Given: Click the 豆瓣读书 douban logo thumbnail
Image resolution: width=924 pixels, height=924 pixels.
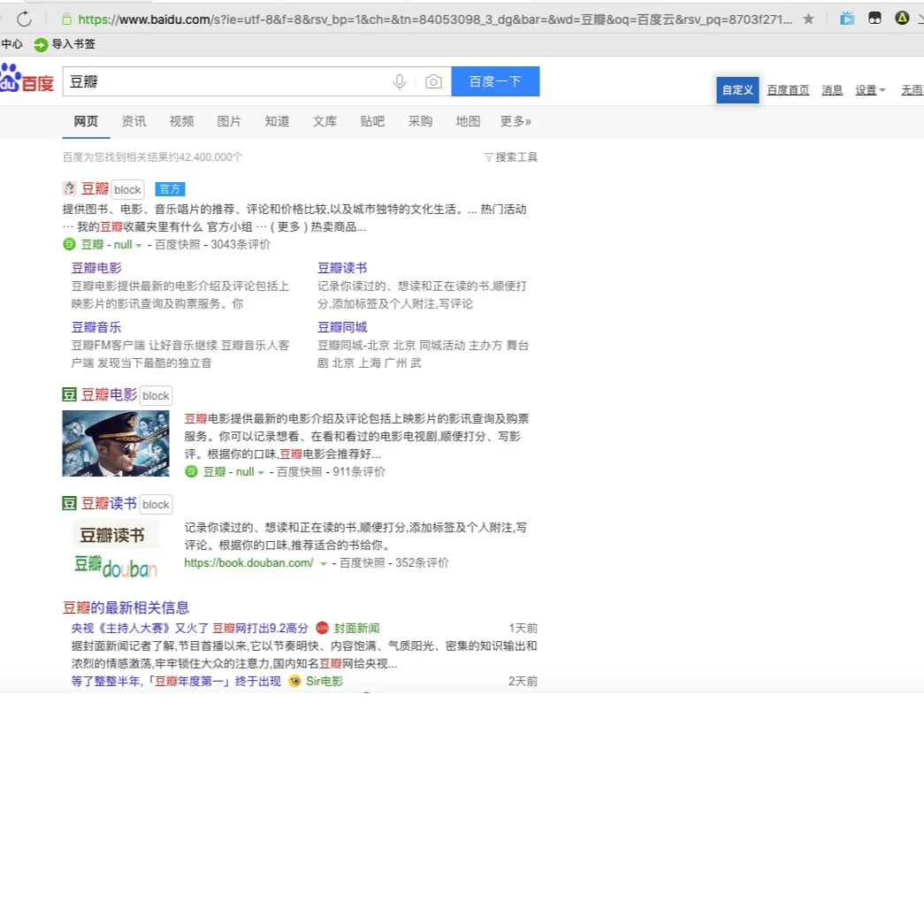Looking at the screenshot, I should (116, 550).
